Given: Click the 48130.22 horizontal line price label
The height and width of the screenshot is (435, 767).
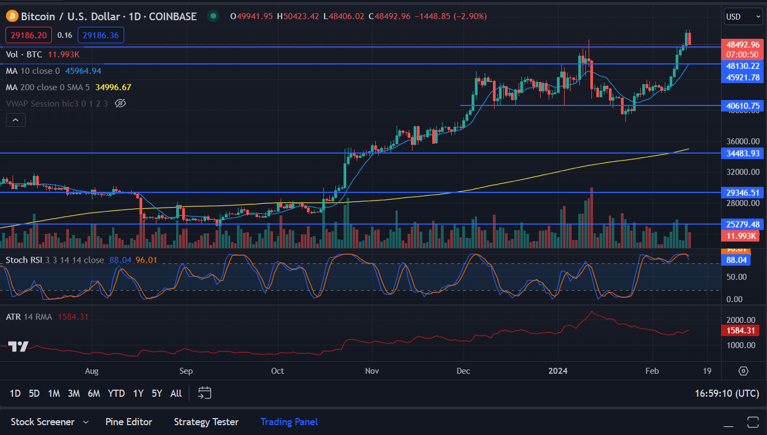Looking at the screenshot, I should 743,66.
